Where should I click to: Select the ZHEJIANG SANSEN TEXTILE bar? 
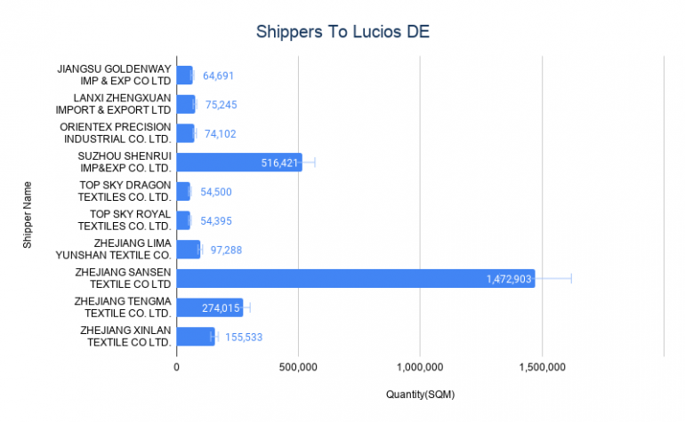coord(356,278)
